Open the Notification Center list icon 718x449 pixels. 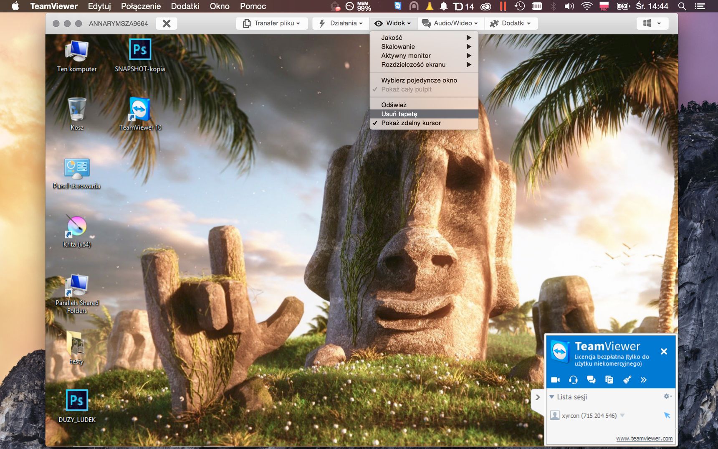(x=700, y=6)
